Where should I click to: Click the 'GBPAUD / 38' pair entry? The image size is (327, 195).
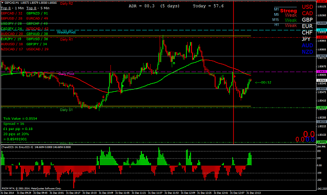click(x=37, y=34)
